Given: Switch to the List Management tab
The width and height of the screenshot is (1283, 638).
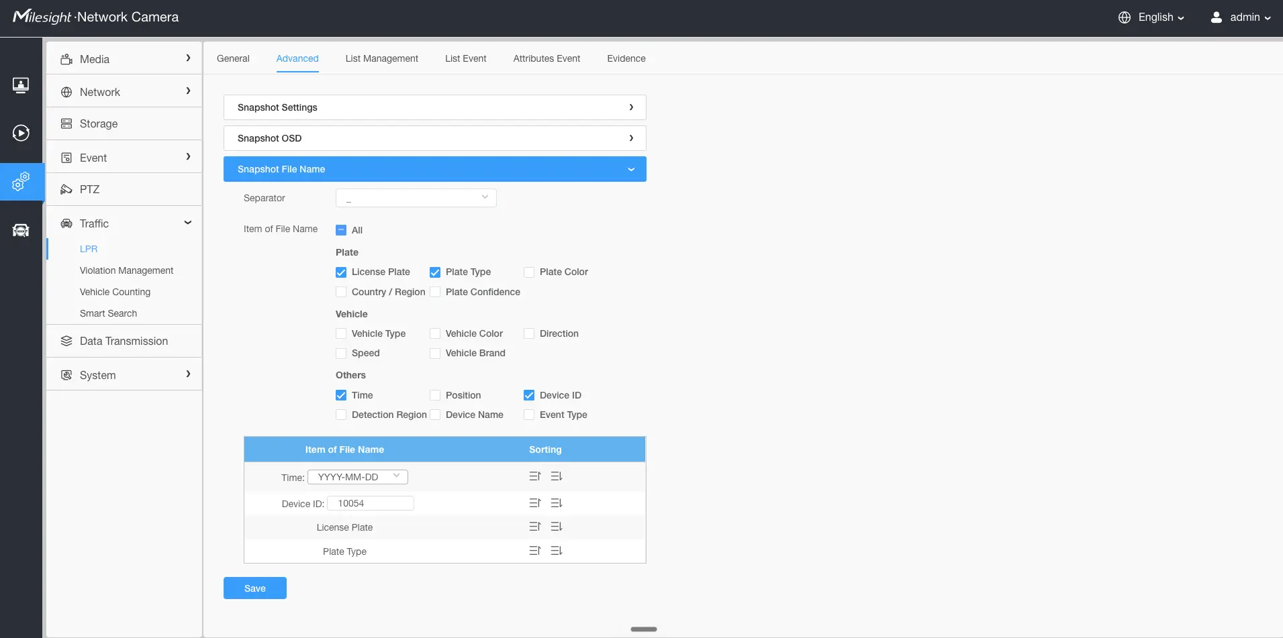Looking at the screenshot, I should pyautogui.click(x=381, y=58).
